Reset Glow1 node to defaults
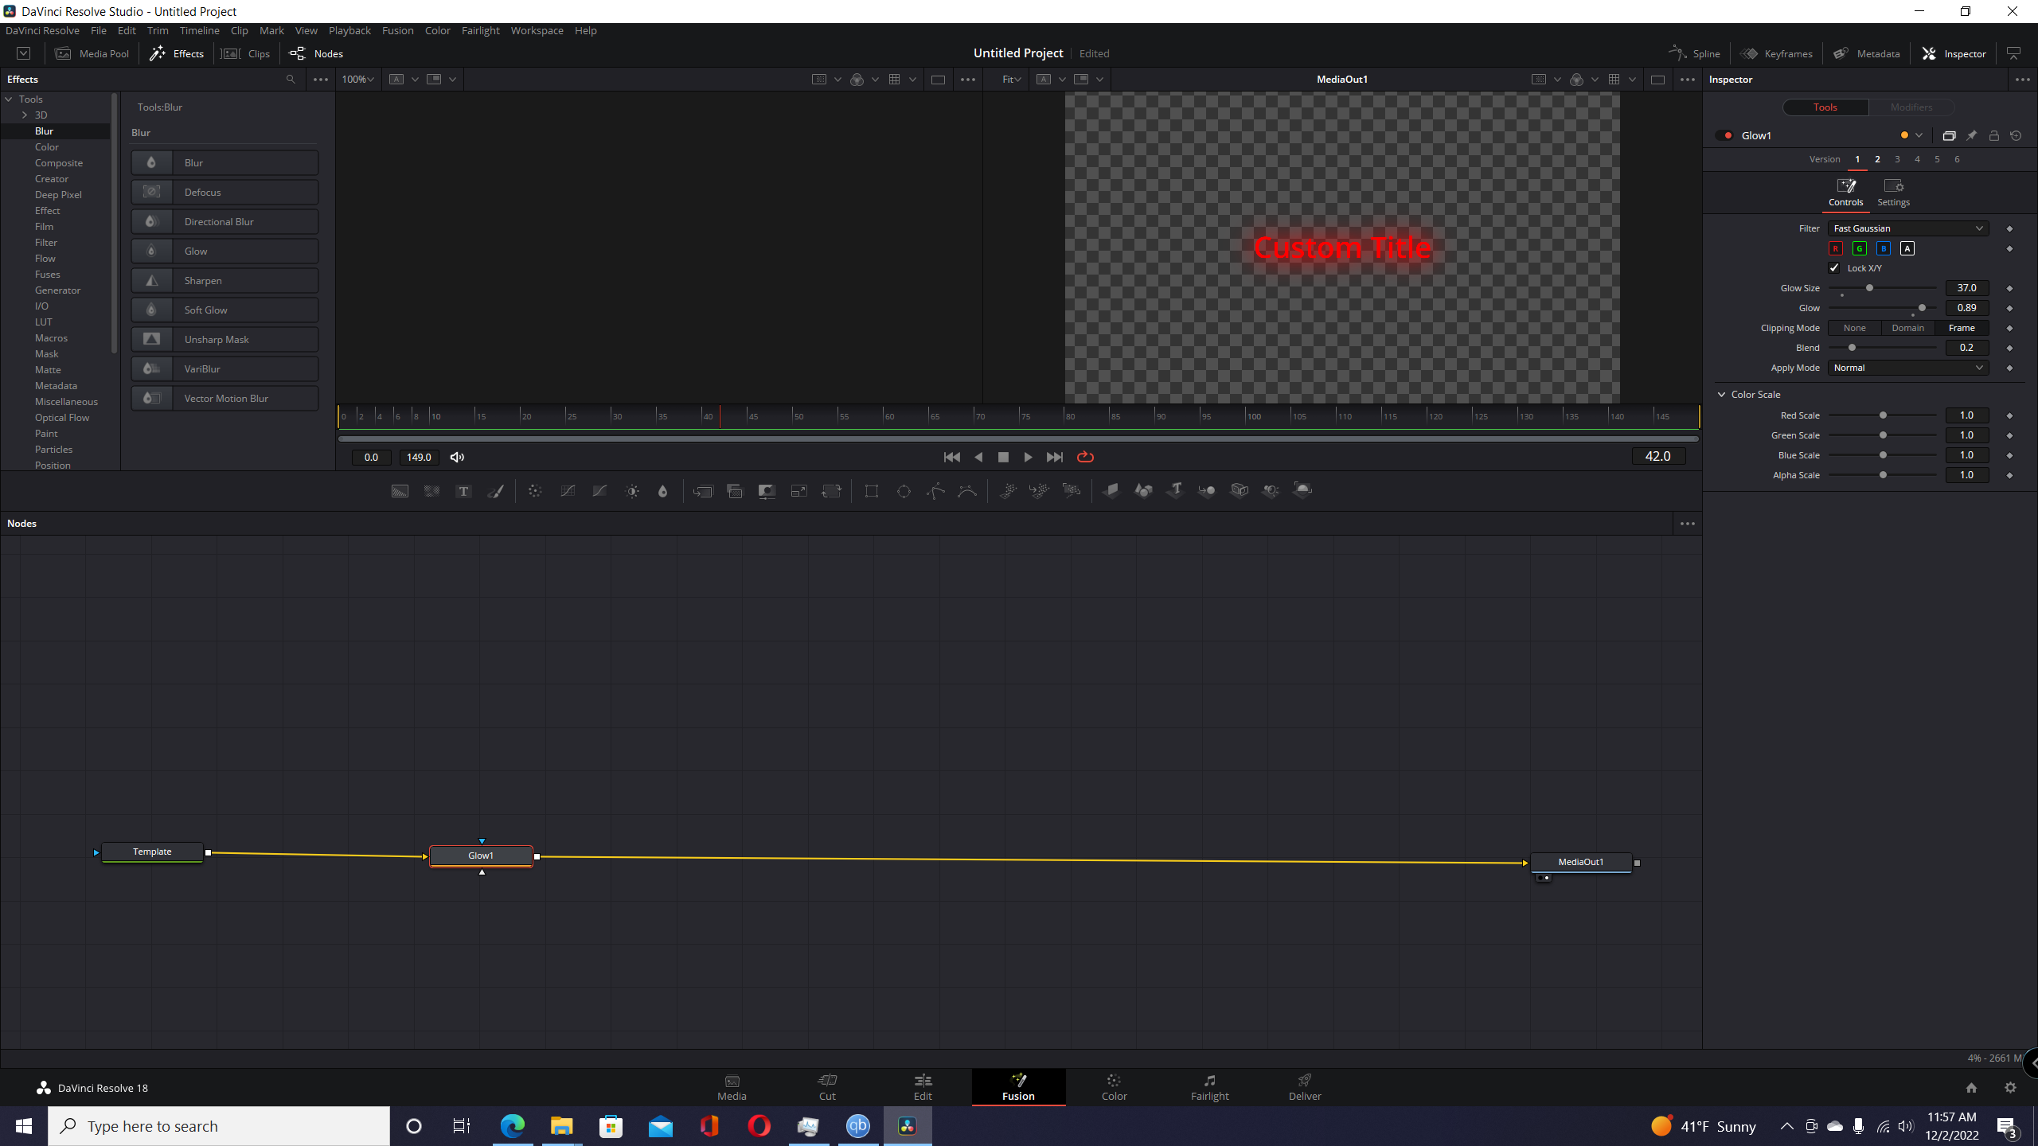The height and width of the screenshot is (1146, 2038). click(x=2016, y=135)
